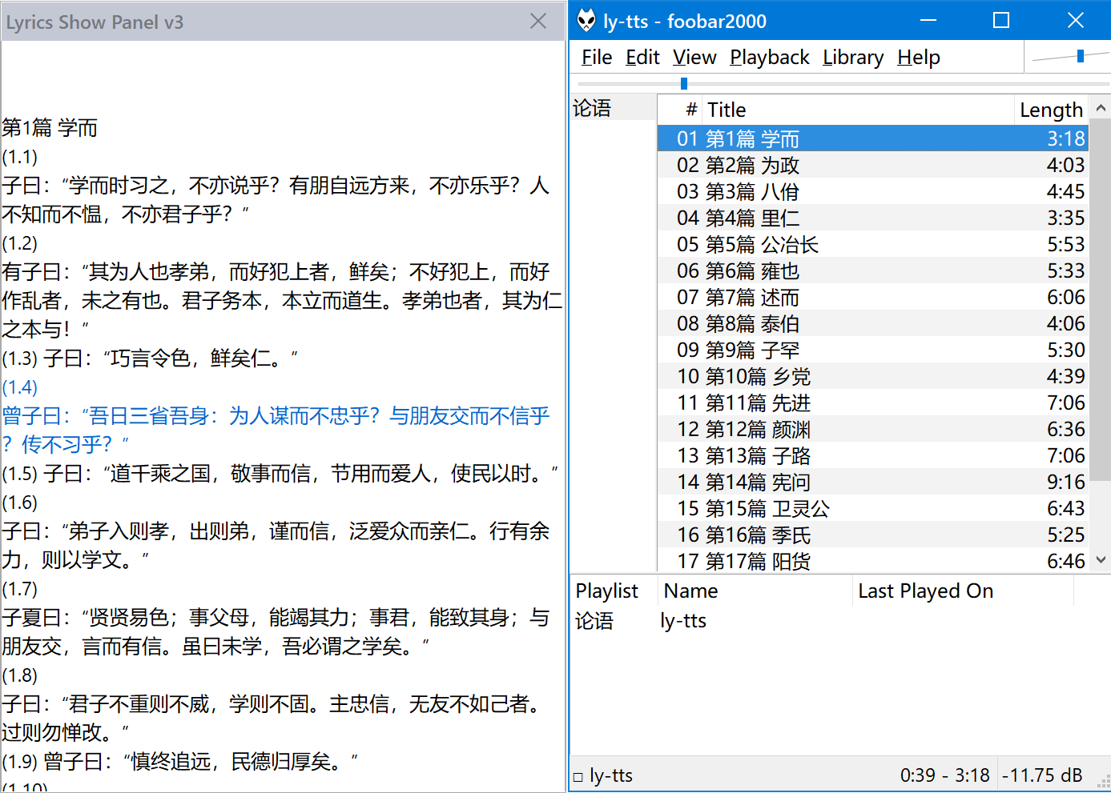Click the 9:16 length of track 14
Viewport: 1111px width, 793px height.
1066,482
